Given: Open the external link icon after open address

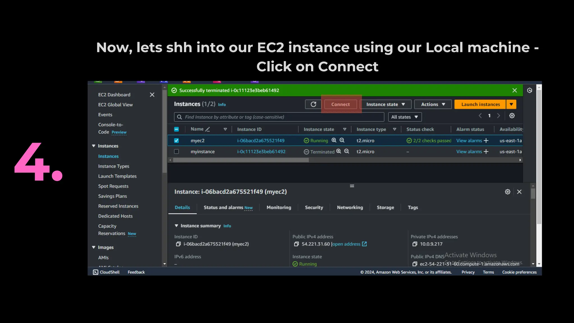Looking at the screenshot, I should [x=364, y=244].
